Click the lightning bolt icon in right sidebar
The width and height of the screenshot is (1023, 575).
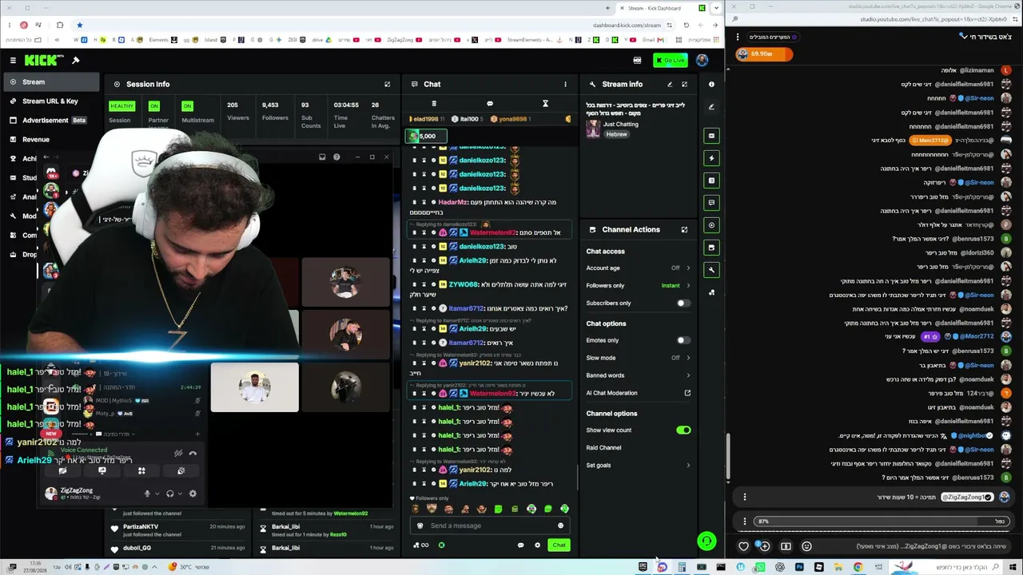click(x=711, y=158)
